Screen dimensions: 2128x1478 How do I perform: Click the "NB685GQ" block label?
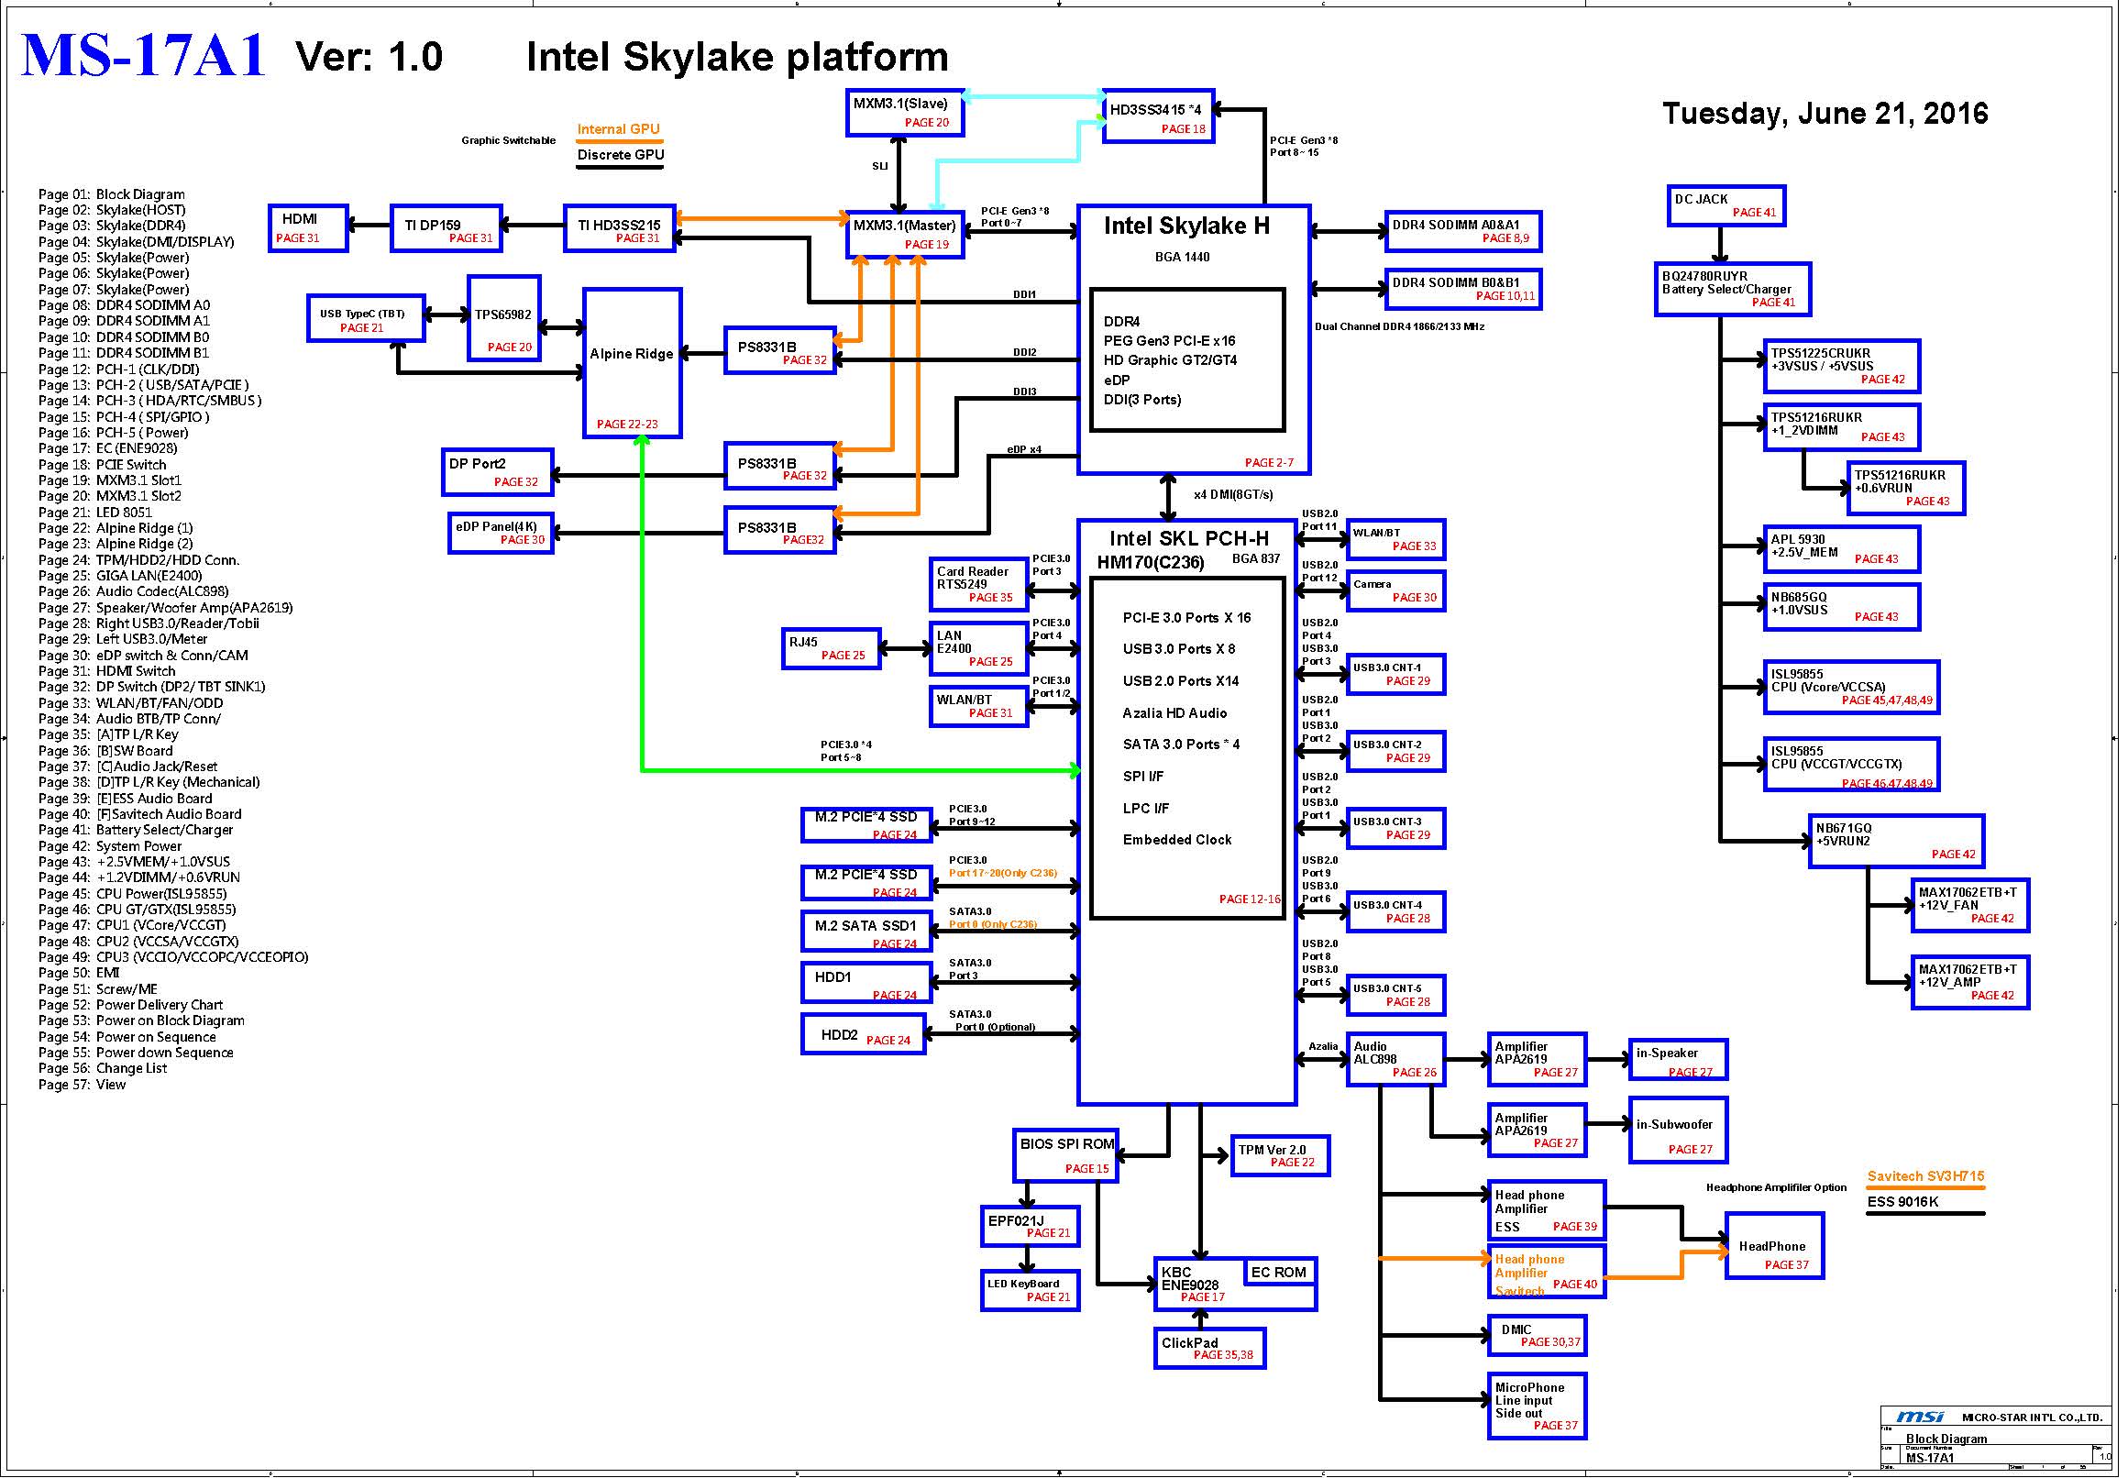(1798, 597)
